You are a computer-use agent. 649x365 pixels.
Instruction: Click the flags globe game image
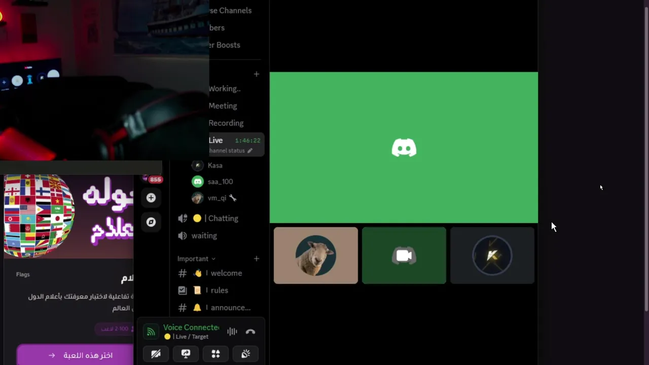pyautogui.click(x=68, y=216)
